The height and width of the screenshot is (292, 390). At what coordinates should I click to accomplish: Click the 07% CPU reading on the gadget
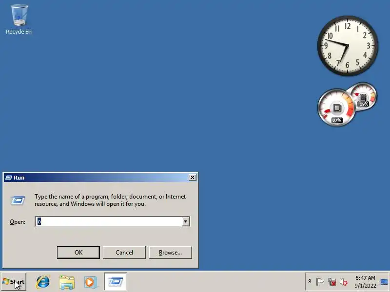pos(336,120)
